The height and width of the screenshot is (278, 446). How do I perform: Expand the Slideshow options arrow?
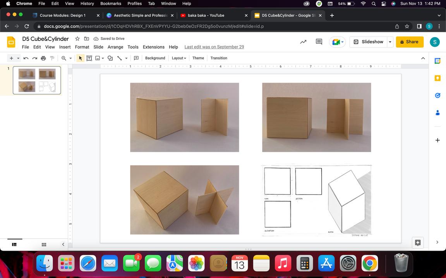tap(390, 42)
